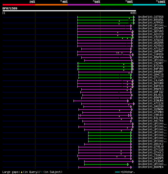This screenshot has width=168, height=174.
Task: Select the UniRef100_A2YE63 label
Action: [151, 46]
